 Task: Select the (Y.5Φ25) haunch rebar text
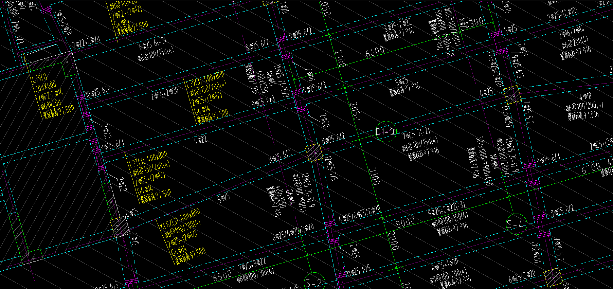507,116
